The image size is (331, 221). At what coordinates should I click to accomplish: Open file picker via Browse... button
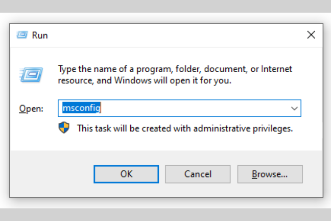point(270,174)
